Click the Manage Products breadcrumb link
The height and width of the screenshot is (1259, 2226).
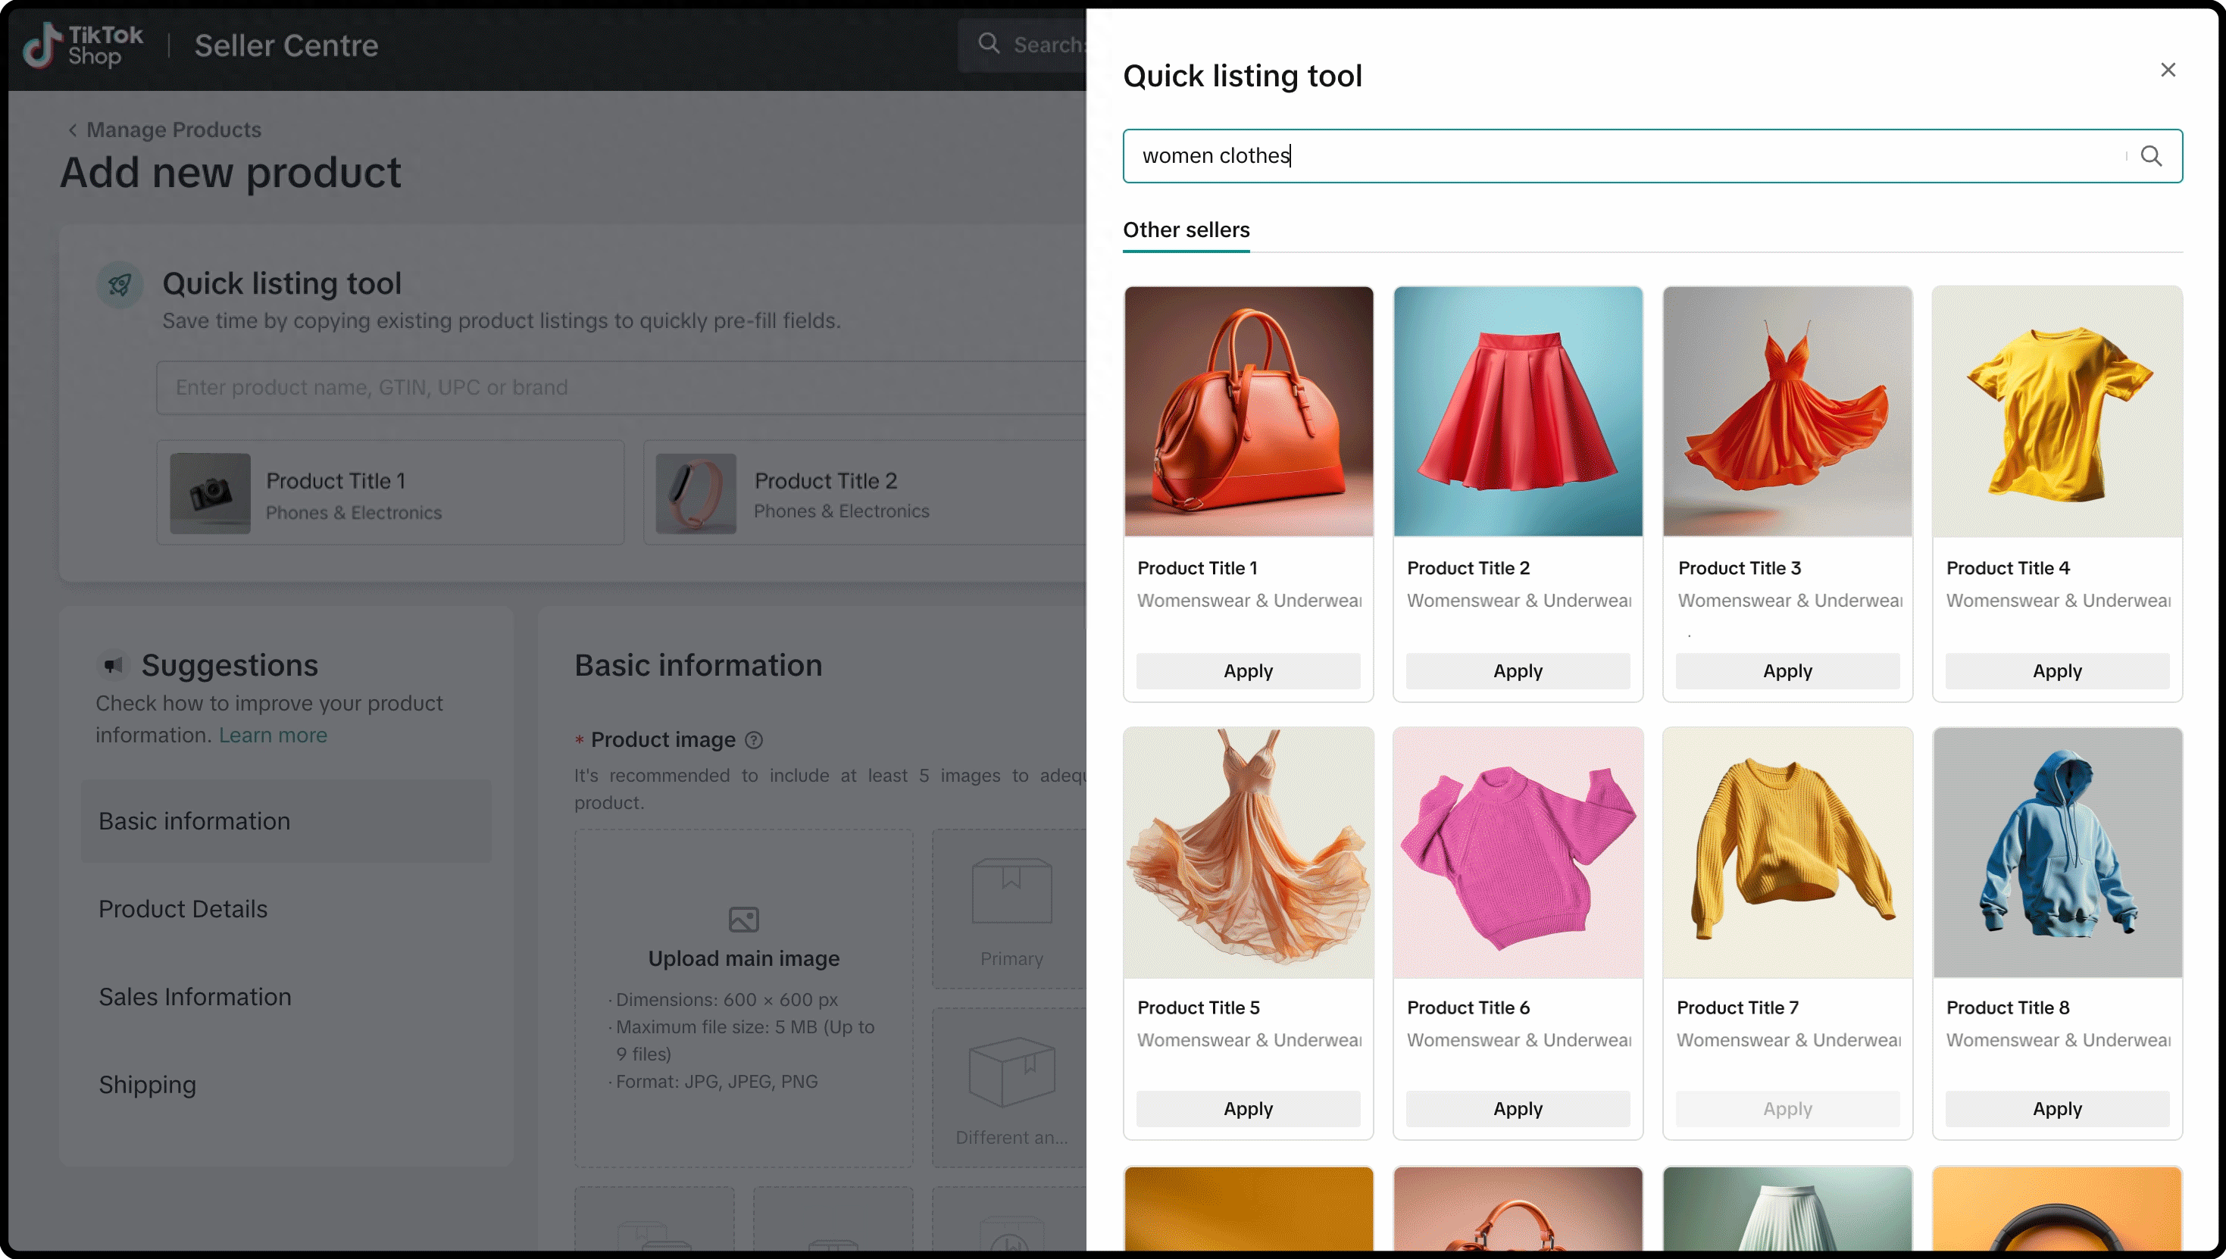(174, 130)
